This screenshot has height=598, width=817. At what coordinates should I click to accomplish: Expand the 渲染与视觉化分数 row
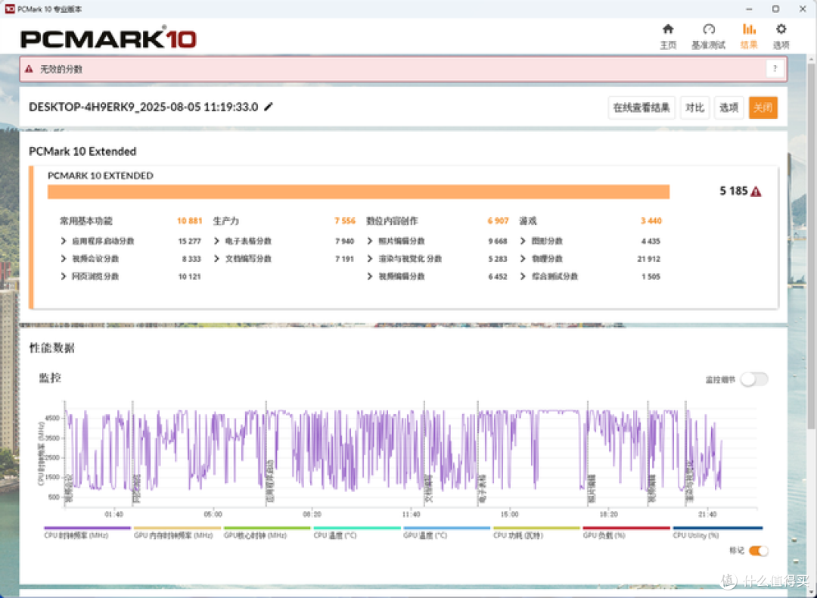[x=370, y=259]
